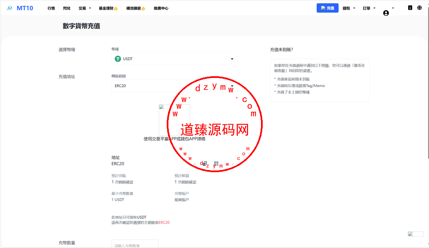Viewport: 429px width, 248px height.
Task: Open the user account avatar icon
Action: tap(386, 13)
